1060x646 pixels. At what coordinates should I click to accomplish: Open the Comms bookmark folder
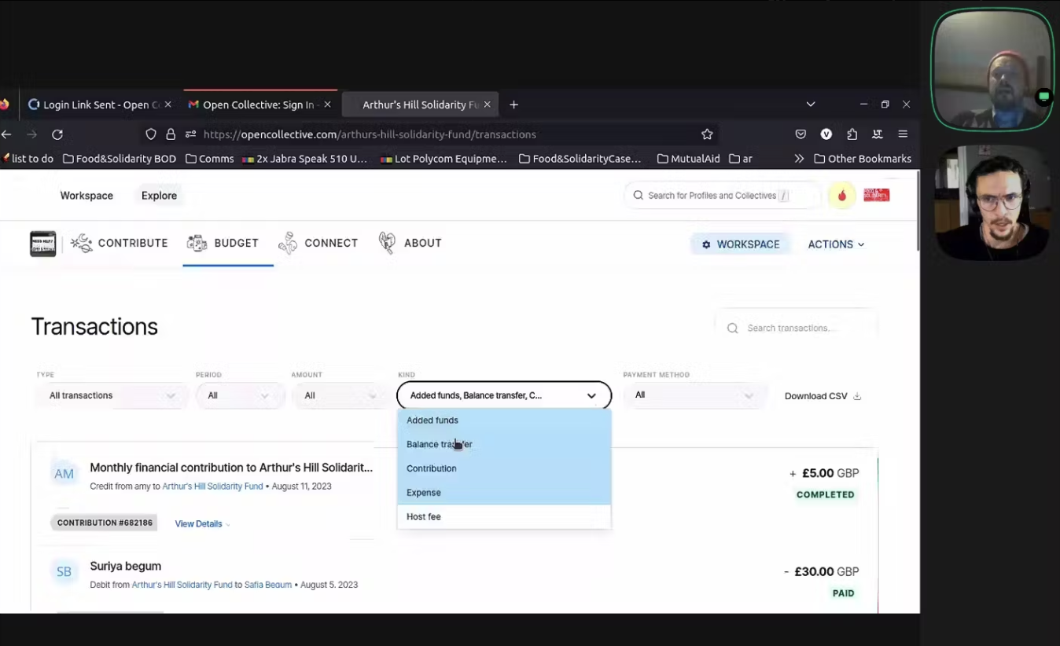[209, 159]
